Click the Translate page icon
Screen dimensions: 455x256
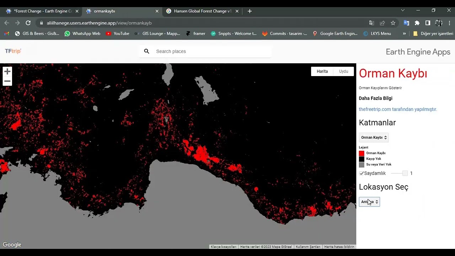coord(371,23)
